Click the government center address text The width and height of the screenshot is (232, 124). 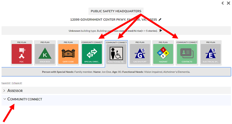coord(113,20)
